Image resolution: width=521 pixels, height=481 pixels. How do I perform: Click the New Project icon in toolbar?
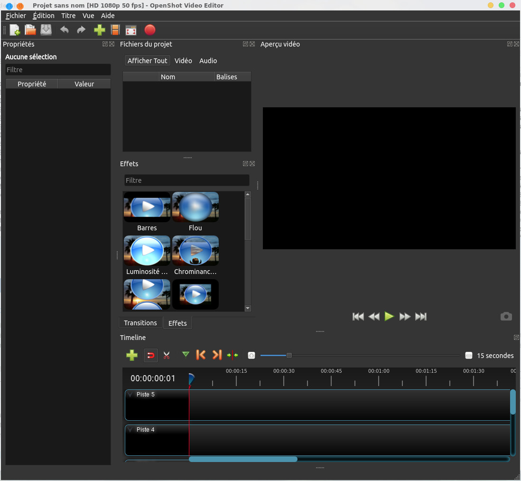coord(15,30)
